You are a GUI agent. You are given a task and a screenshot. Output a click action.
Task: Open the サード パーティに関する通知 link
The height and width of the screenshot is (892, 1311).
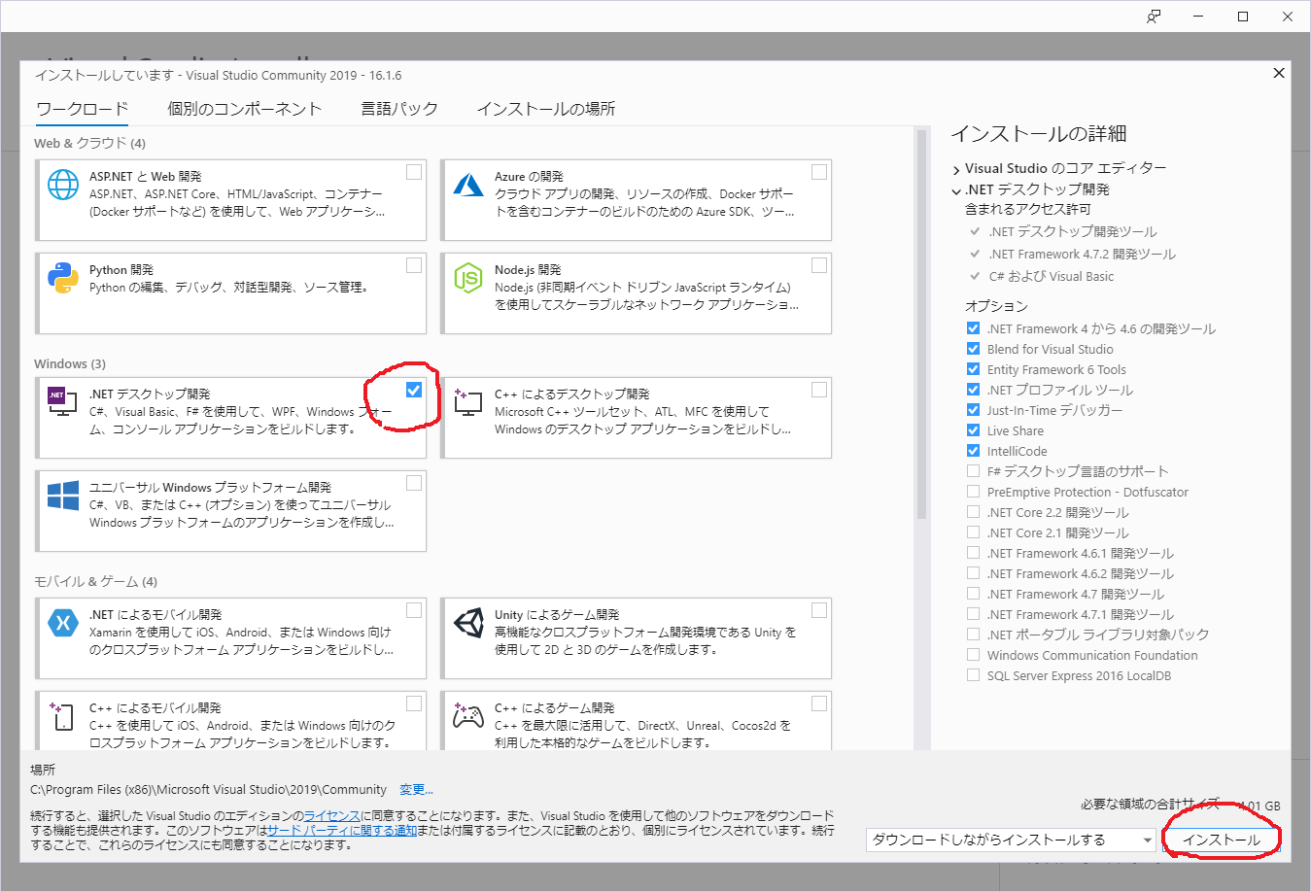click(x=342, y=831)
